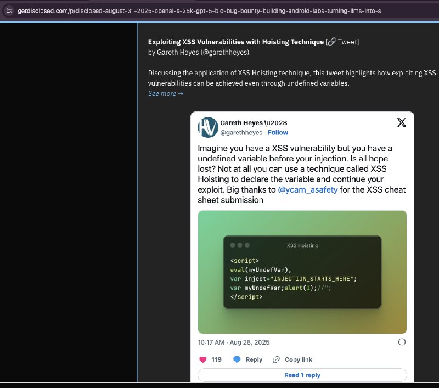
Task: Click the X logo on the tweet card
Action: click(x=401, y=122)
